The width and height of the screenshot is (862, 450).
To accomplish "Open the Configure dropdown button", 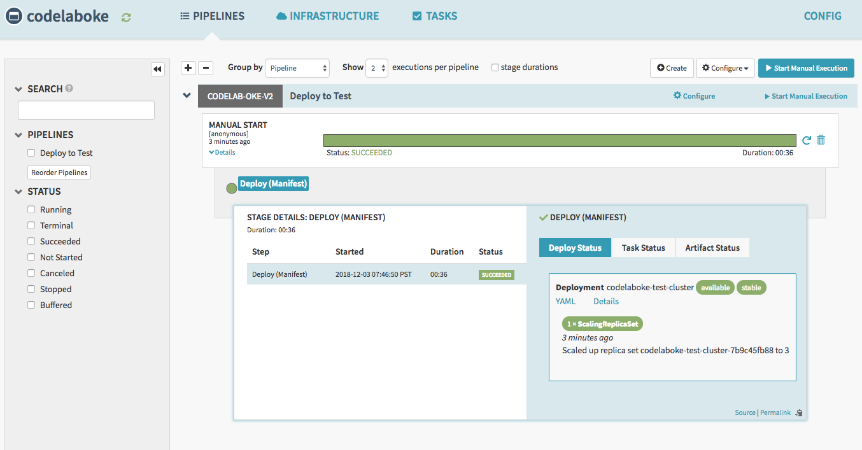I will [726, 68].
